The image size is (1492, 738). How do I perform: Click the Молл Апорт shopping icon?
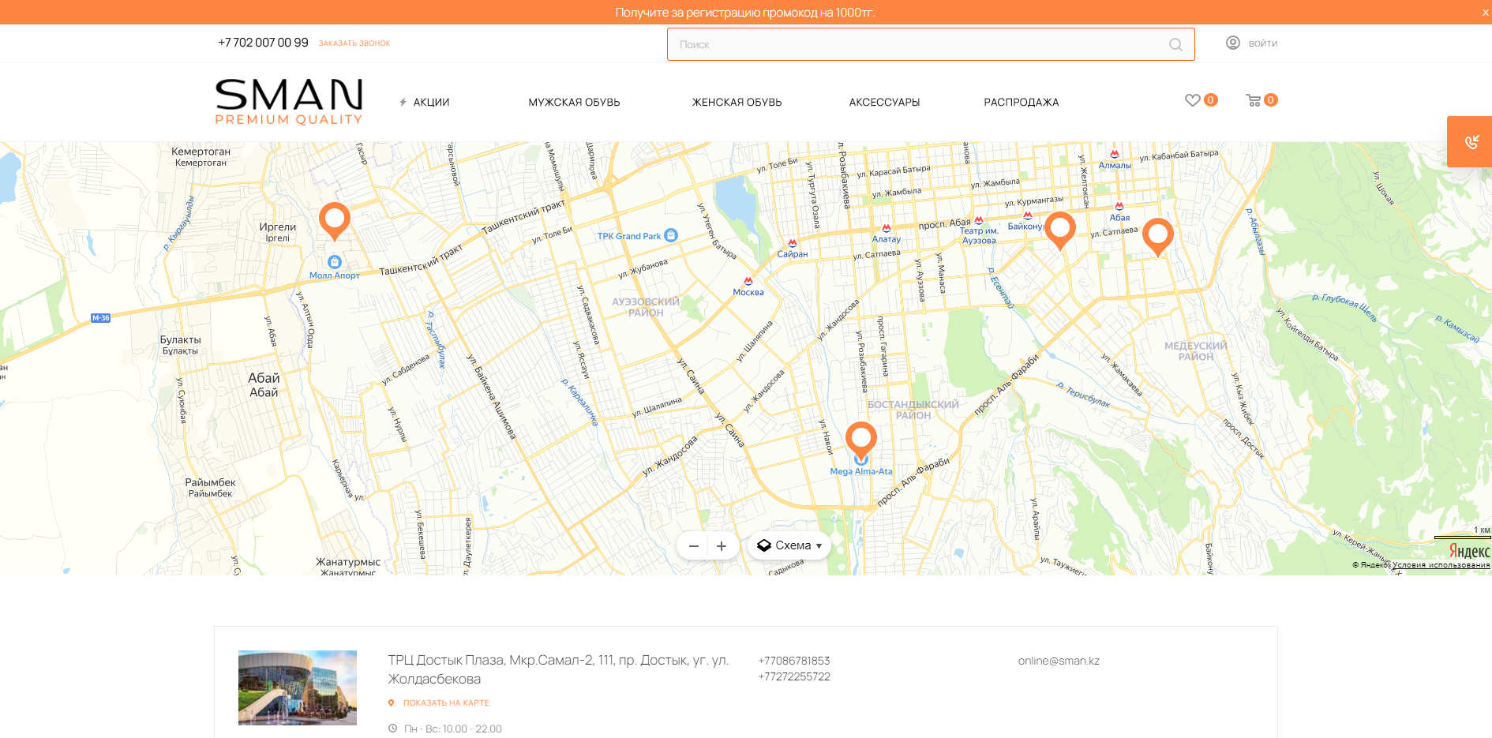pyautogui.click(x=335, y=262)
